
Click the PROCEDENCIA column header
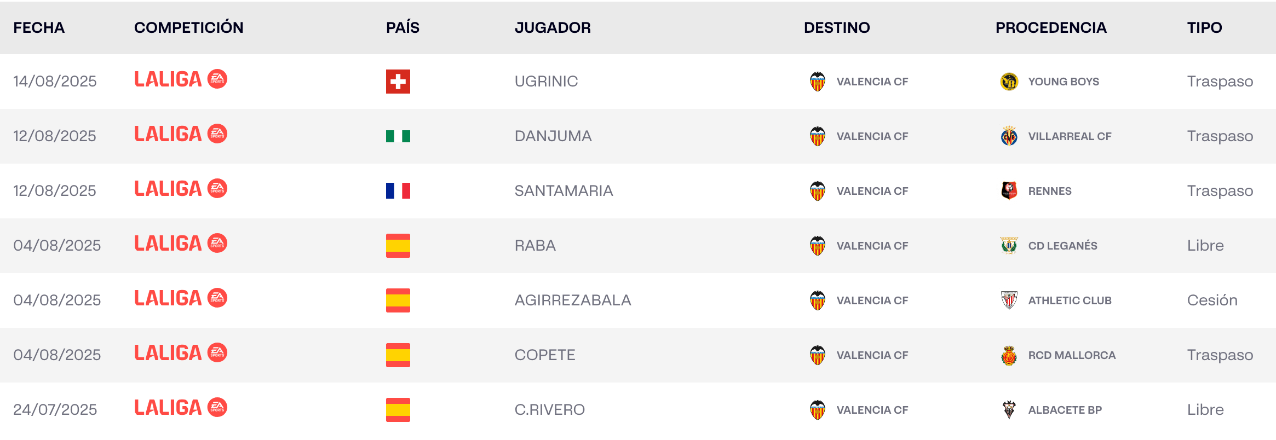[x=1051, y=27]
